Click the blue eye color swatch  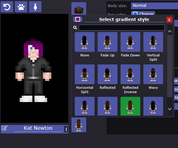pyautogui.click(x=135, y=14)
